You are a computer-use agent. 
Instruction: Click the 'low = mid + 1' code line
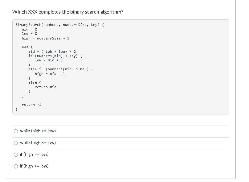coord(49,60)
